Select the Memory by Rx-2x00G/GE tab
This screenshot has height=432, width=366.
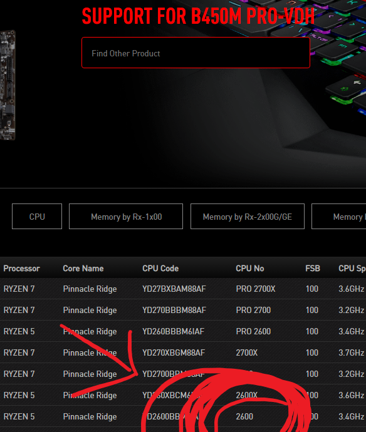click(248, 216)
